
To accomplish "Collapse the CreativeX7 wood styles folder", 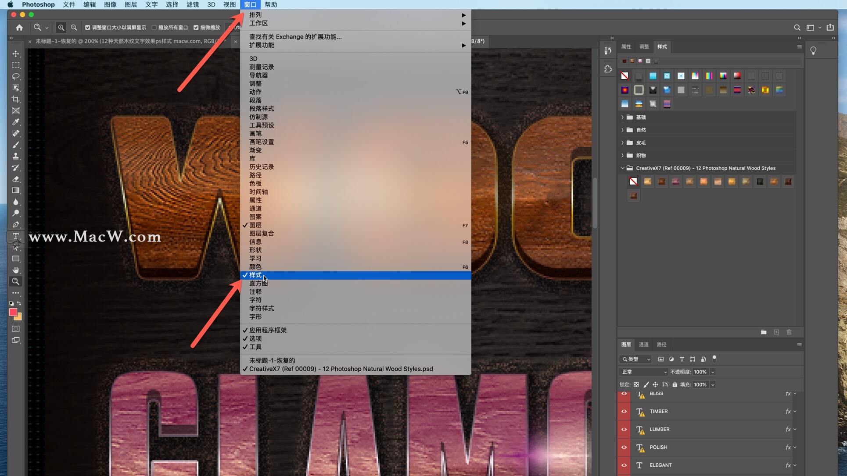I will [622, 168].
